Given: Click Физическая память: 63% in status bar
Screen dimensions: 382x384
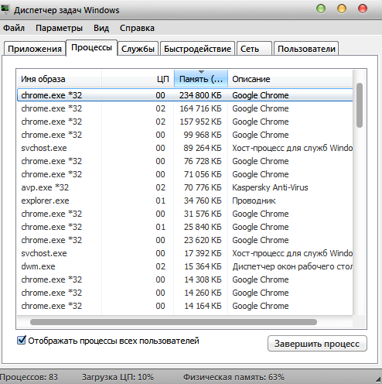Looking at the screenshot, I should [234, 377].
